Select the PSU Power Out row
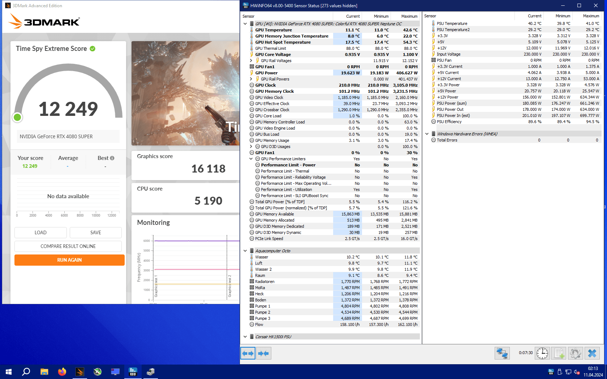Viewport: 607px width, 379px height. 516,109
